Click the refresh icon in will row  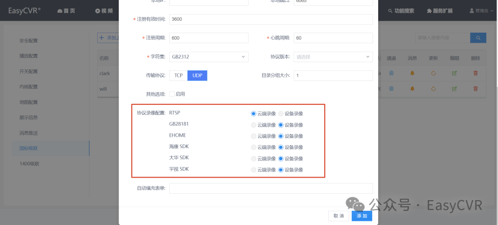pos(433,89)
